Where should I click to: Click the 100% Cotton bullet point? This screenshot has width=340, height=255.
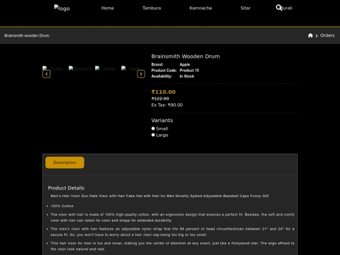point(62,206)
